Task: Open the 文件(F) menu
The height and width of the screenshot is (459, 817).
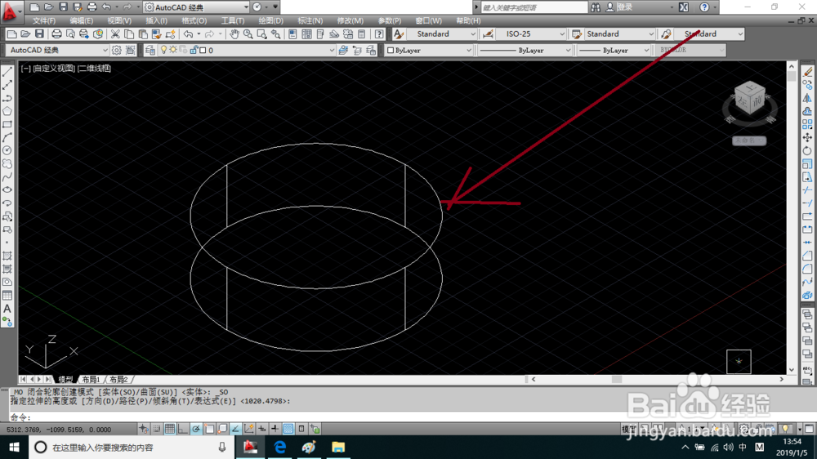Action: [x=44, y=21]
